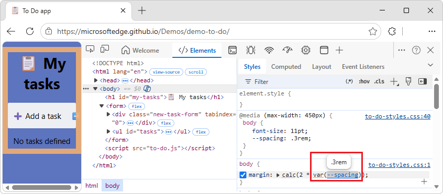This screenshot has width=443, height=194.
Task: Open the Memory chip icon
Action: 306,51
